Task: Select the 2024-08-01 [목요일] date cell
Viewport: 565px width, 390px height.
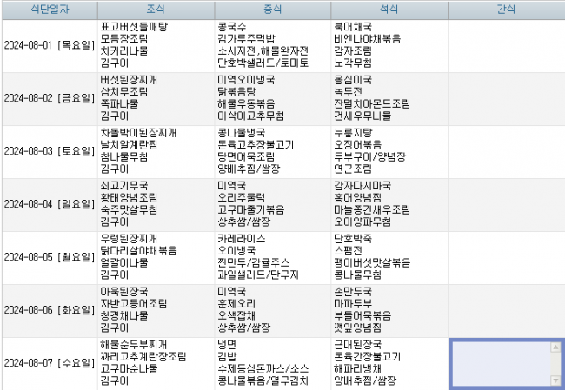Action: click(x=48, y=46)
